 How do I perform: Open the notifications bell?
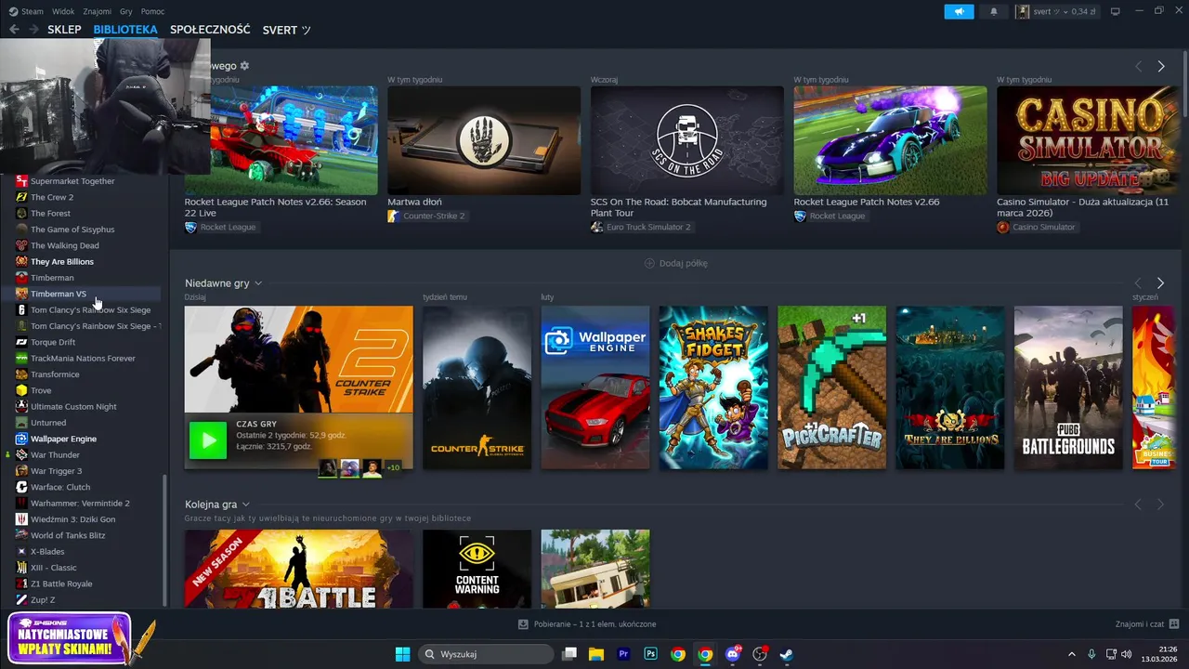[x=994, y=11]
